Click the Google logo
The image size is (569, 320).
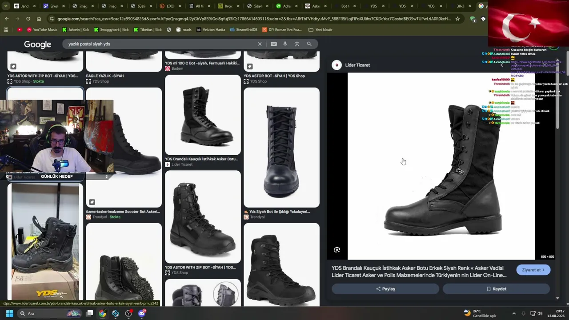pyautogui.click(x=37, y=44)
